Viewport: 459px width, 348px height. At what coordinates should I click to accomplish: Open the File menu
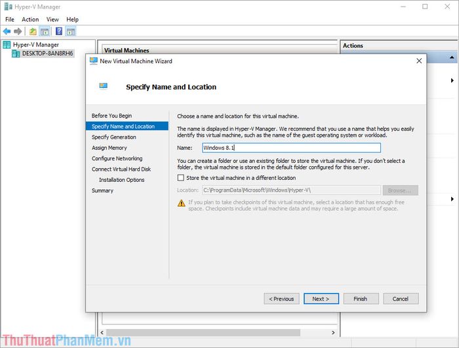click(x=10, y=19)
